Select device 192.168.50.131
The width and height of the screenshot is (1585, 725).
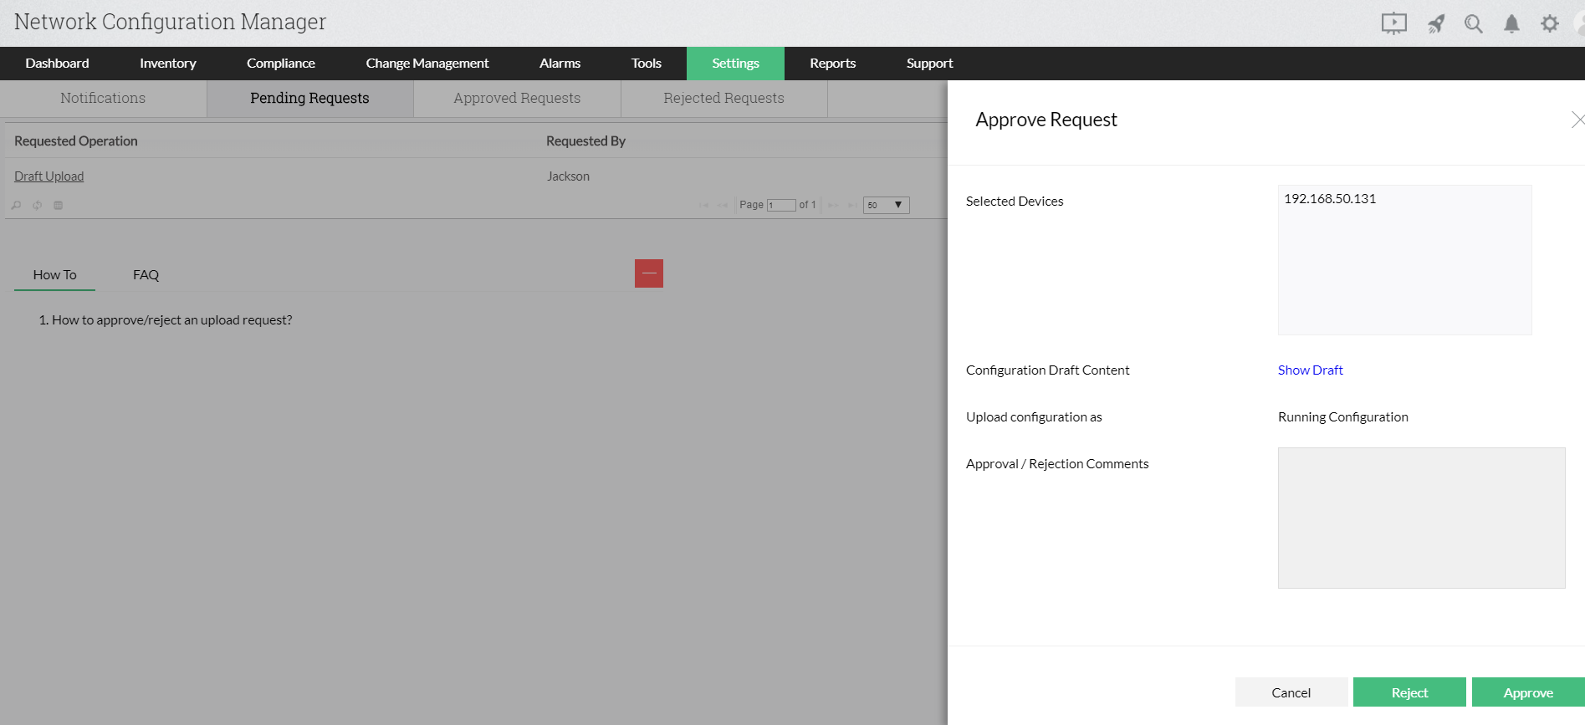pos(1330,199)
